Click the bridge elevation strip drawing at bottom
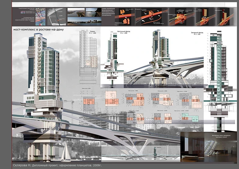This screenshot has height=169, width=239. coord(141,153)
